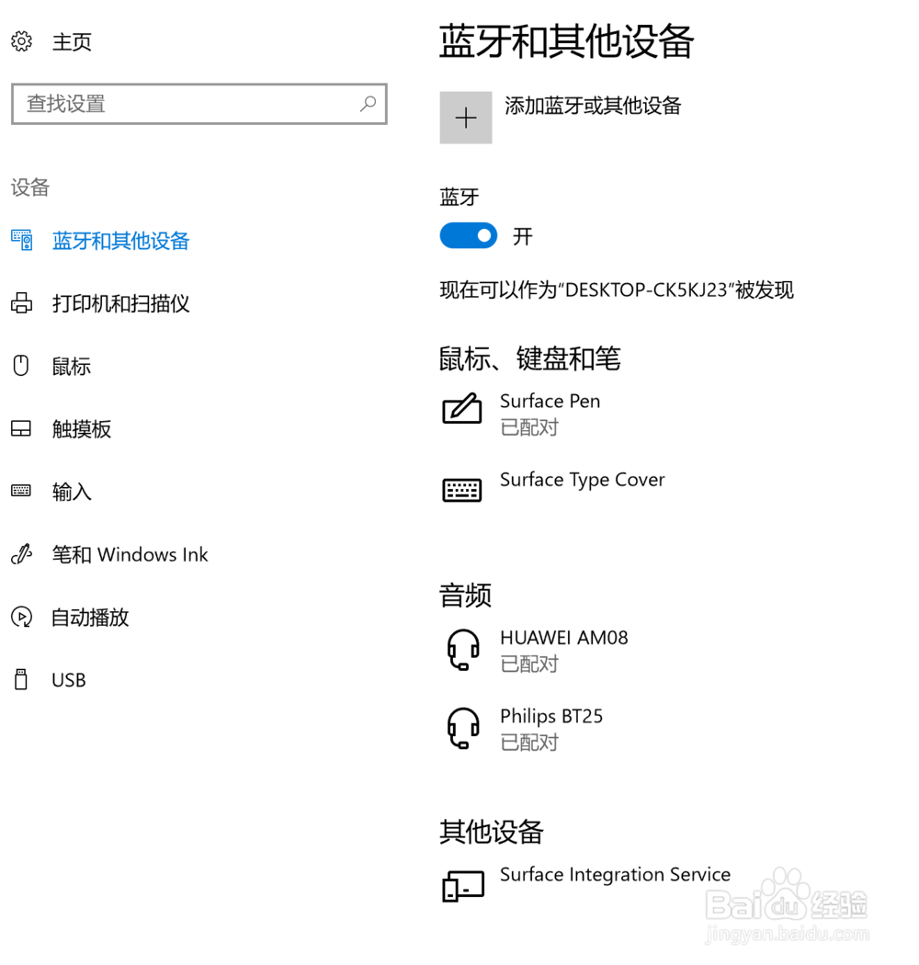Screen dimensions: 919x965
Task: Select HUAWEI AM08 audio device
Action: pyautogui.click(x=564, y=638)
